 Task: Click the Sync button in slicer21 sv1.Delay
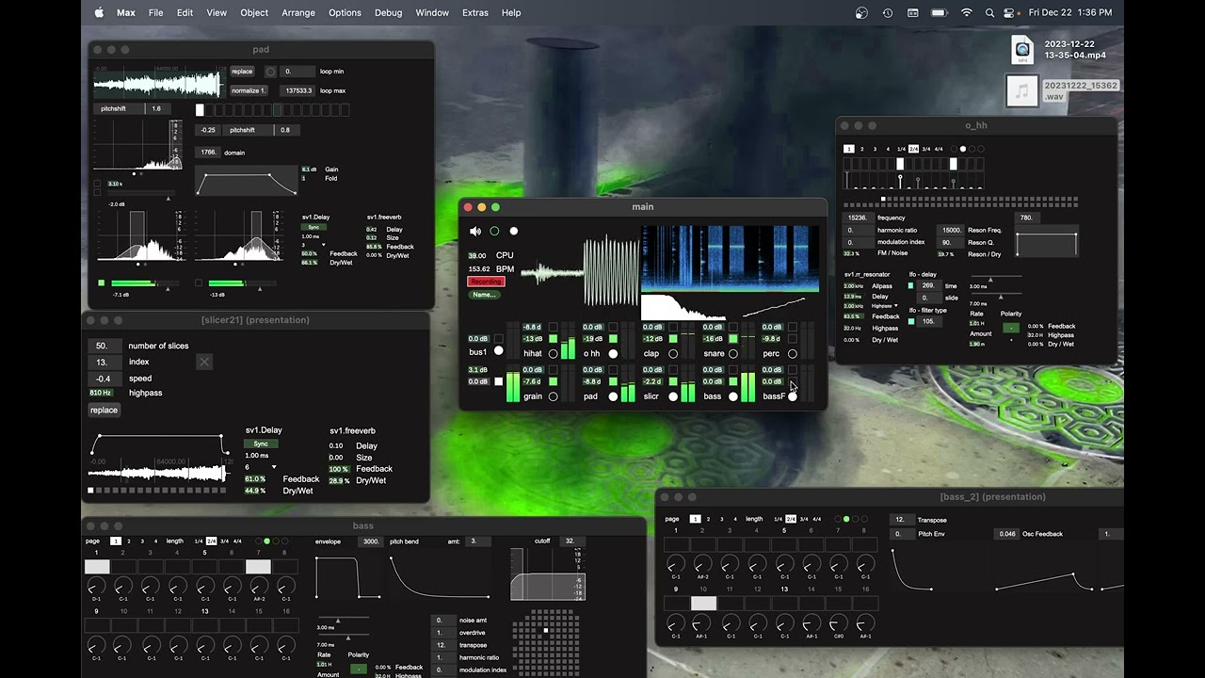pos(261,444)
